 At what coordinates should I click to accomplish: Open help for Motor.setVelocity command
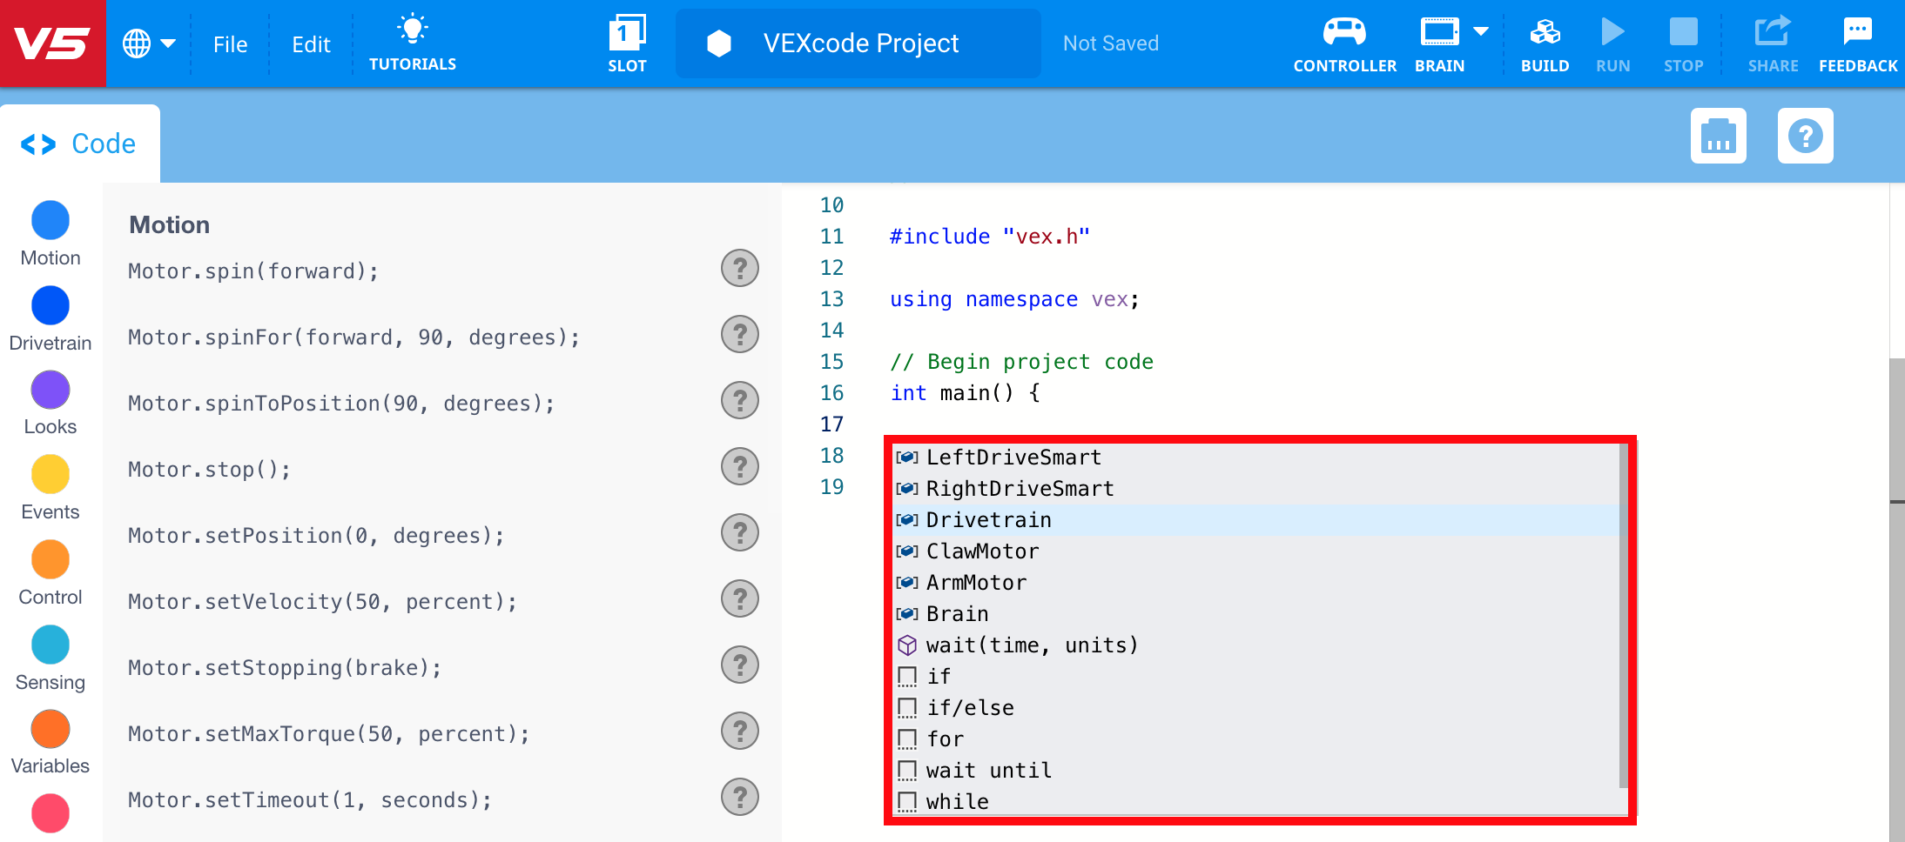(739, 598)
